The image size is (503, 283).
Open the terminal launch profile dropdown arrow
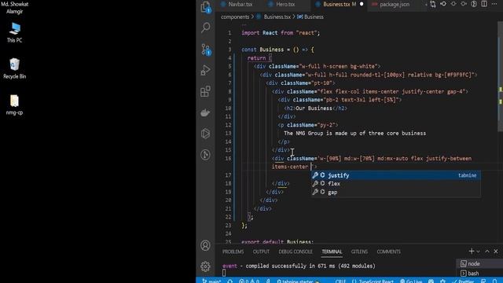click(478, 252)
